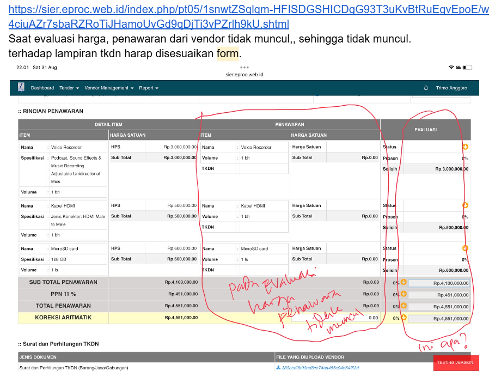Click orange status icon for Voice Recorder
This screenshot has height=371, width=495.
click(466, 147)
